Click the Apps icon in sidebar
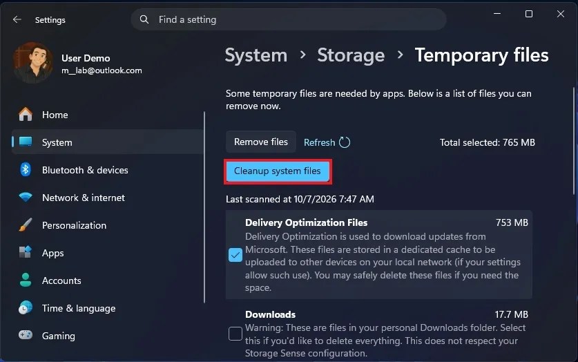This screenshot has width=578, height=362. click(x=26, y=253)
